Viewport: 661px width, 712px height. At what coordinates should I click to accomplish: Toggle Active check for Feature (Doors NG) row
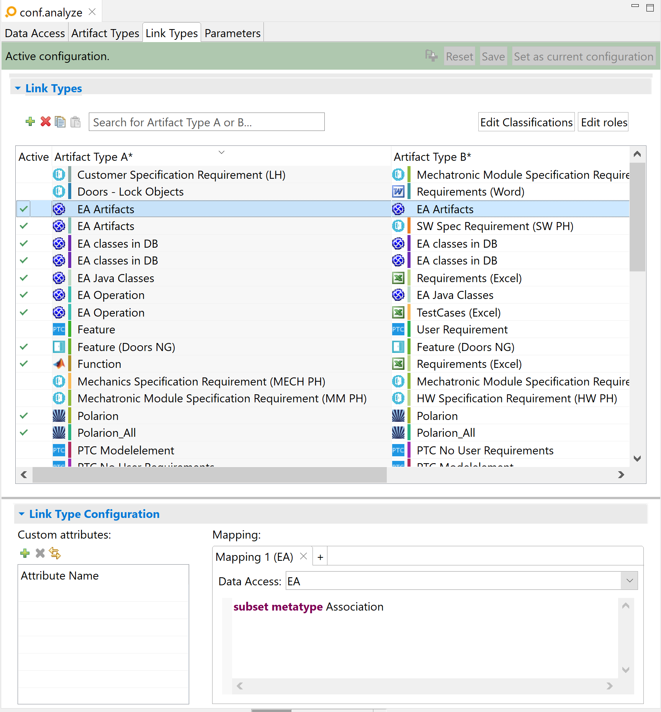coord(24,347)
